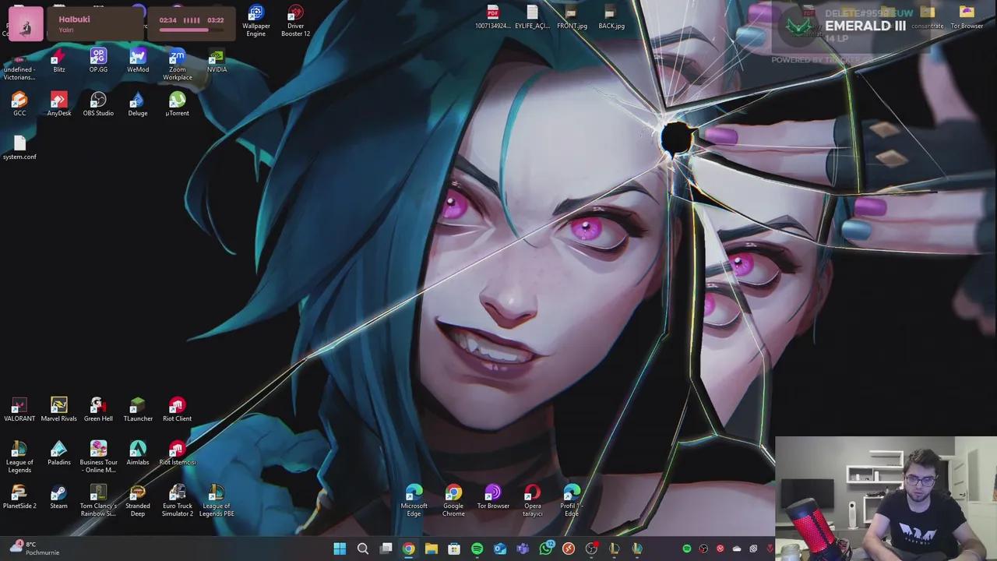The image size is (997, 561).
Task: Open the Microsoft Edge desktop shortcut
Action: (x=414, y=501)
